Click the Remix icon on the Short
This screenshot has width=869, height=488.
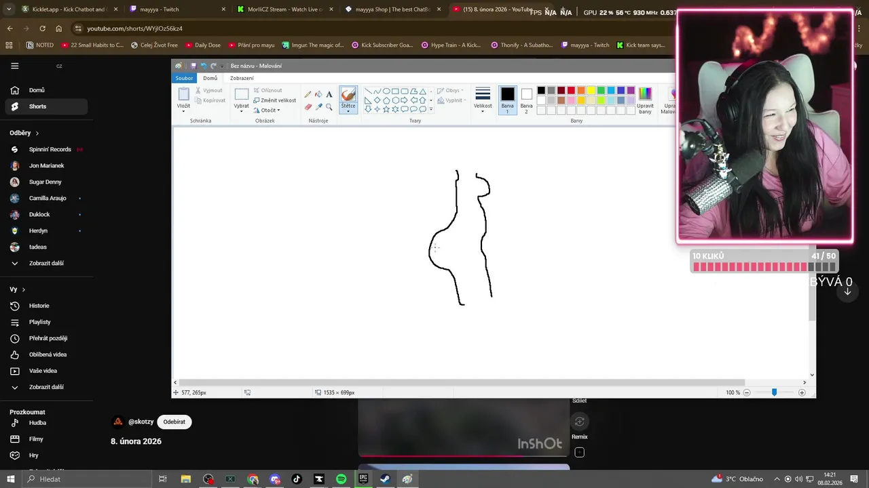pos(579,422)
